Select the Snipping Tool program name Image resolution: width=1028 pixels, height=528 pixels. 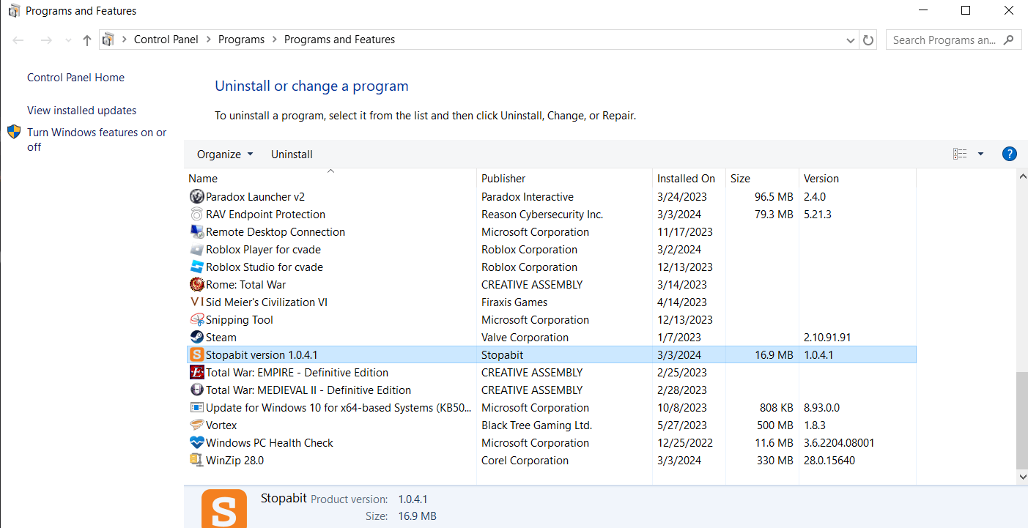(x=239, y=319)
